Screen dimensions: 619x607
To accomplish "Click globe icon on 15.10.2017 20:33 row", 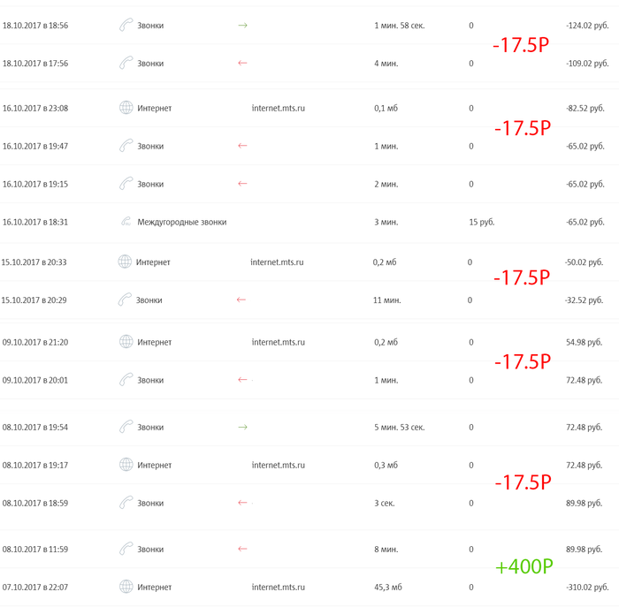I will pos(125,262).
